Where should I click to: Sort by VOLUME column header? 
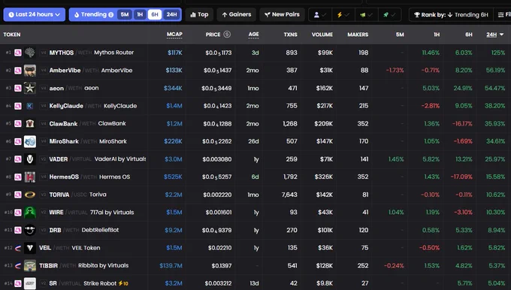coord(322,35)
